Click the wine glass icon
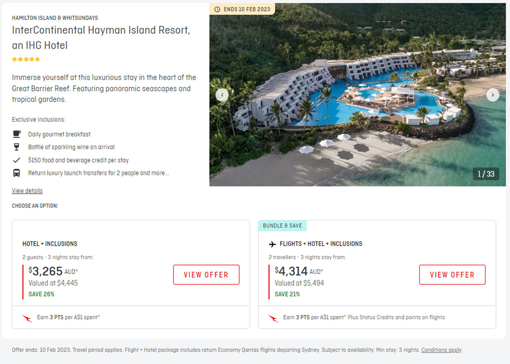Image resolution: width=510 pixels, height=364 pixels. (17, 147)
